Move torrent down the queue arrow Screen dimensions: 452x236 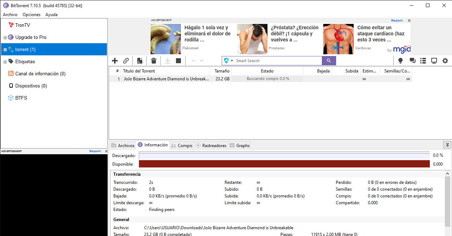tap(202, 61)
